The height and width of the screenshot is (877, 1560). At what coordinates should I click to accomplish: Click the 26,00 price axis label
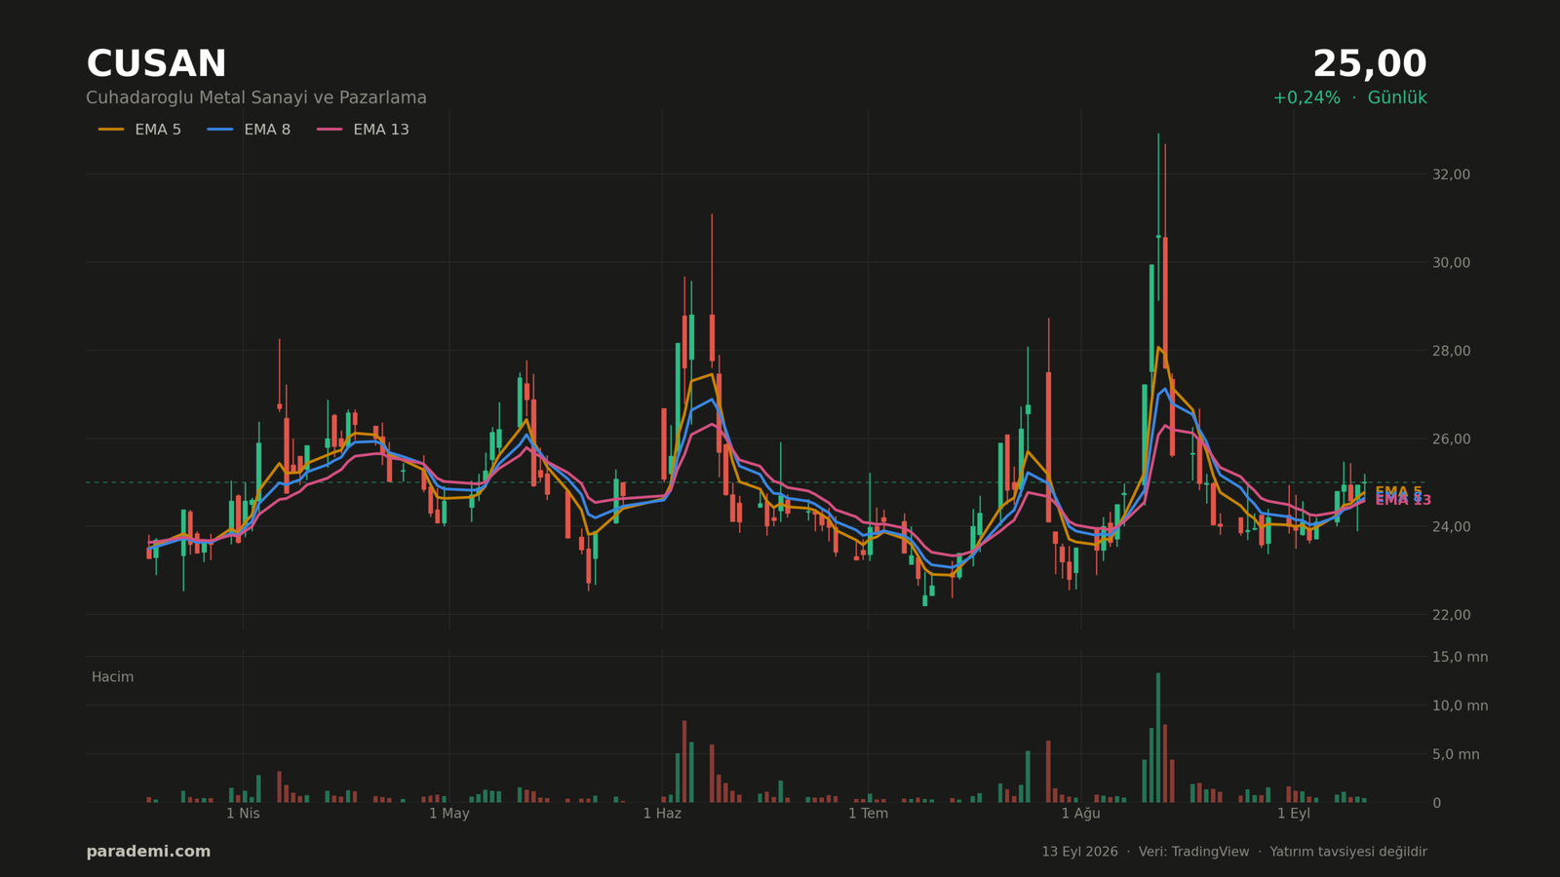coord(1451,439)
